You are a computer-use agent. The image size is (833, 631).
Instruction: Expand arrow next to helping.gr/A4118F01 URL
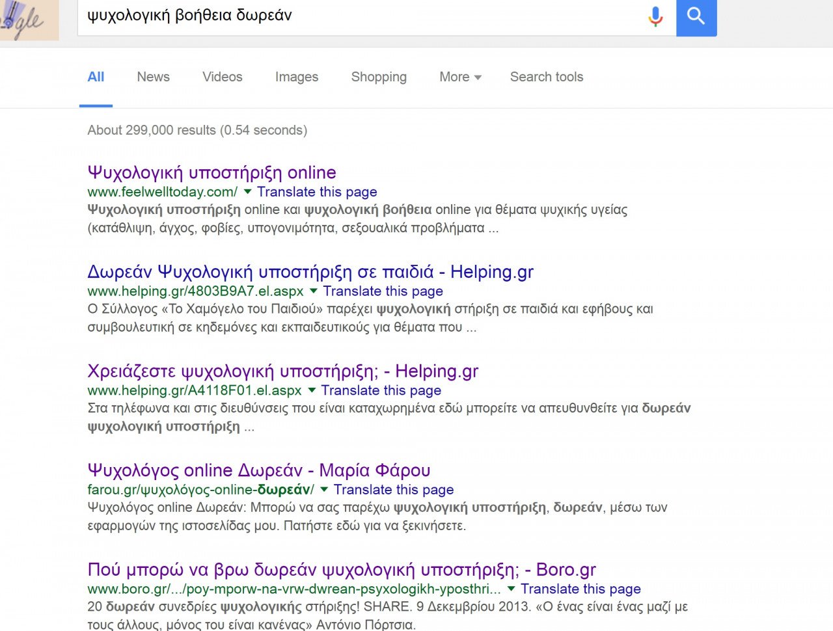[x=312, y=390]
